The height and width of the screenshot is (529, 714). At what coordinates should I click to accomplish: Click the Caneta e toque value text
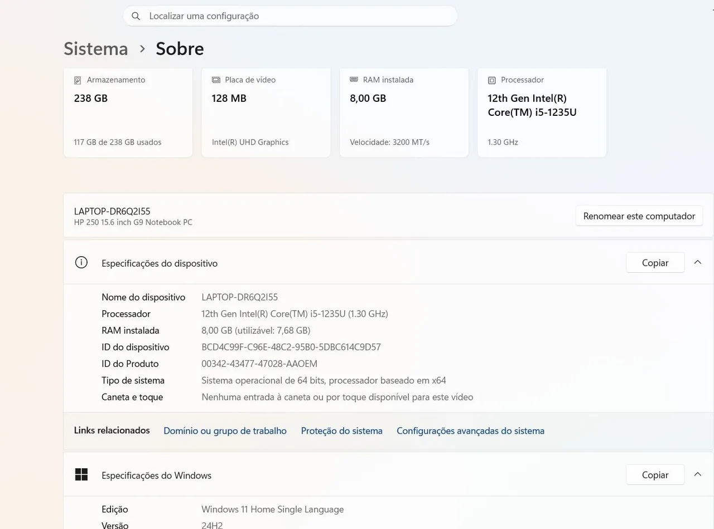point(337,398)
